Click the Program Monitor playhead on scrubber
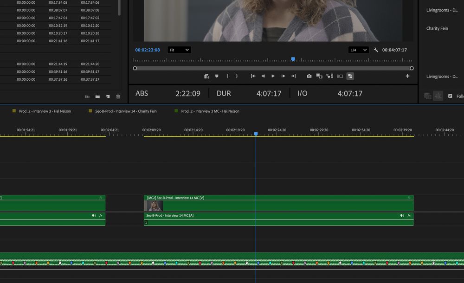 tap(293, 59)
